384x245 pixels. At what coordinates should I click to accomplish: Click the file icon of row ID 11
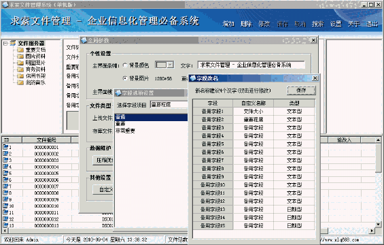click(5, 212)
